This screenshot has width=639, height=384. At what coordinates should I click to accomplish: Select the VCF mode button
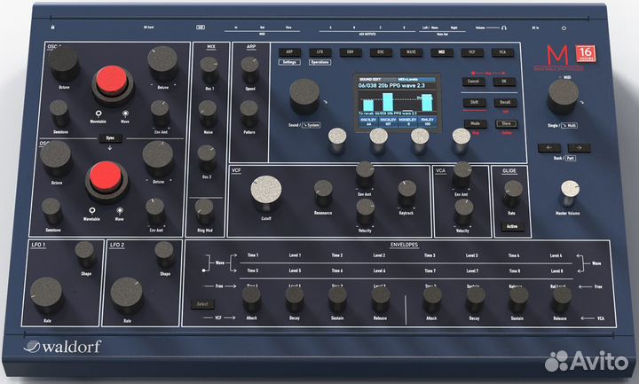472,52
